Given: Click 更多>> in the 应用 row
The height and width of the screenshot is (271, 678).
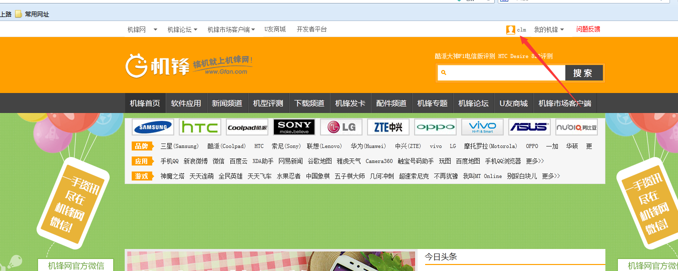Looking at the screenshot, I should [535, 161].
